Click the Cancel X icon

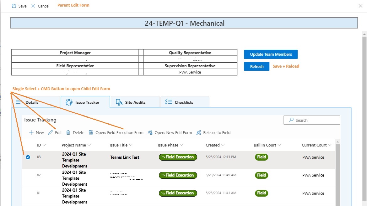[x=33, y=6]
